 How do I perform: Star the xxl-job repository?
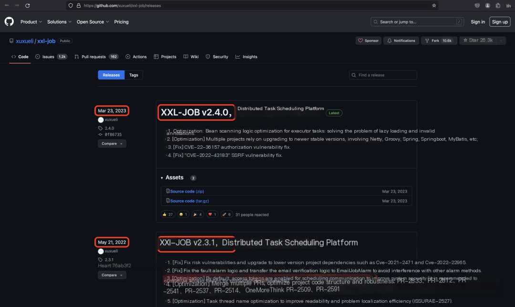tap(478, 41)
